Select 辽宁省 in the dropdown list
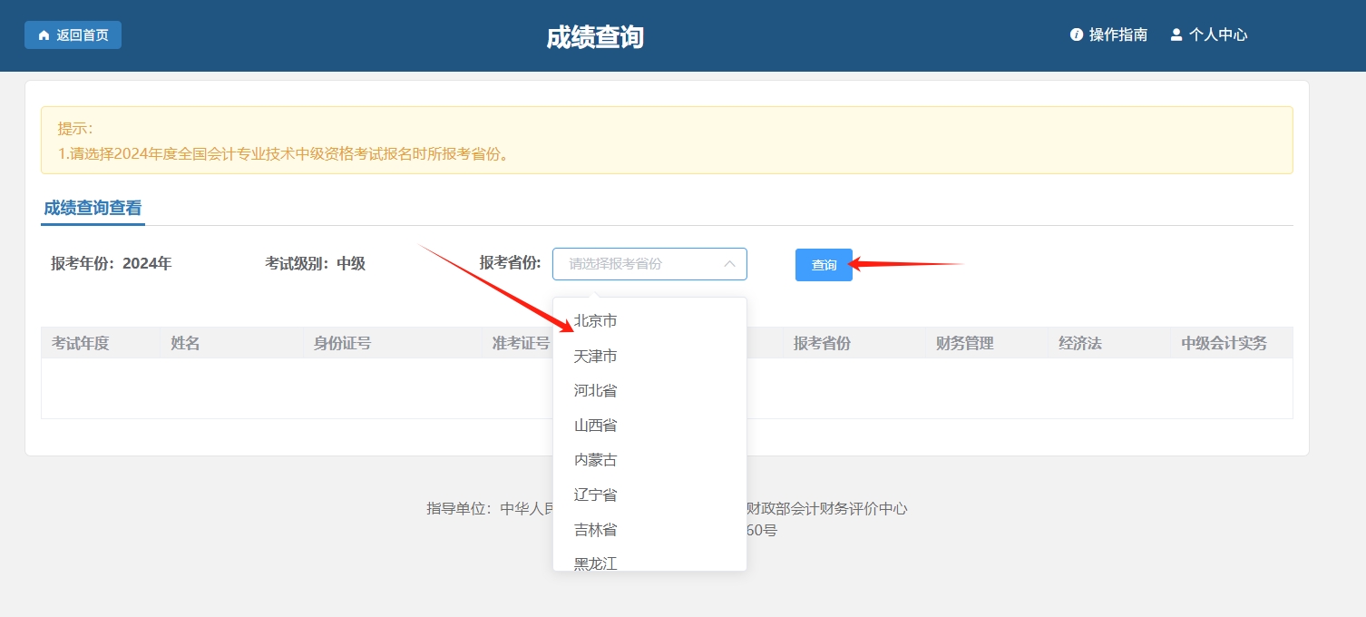 coord(594,494)
